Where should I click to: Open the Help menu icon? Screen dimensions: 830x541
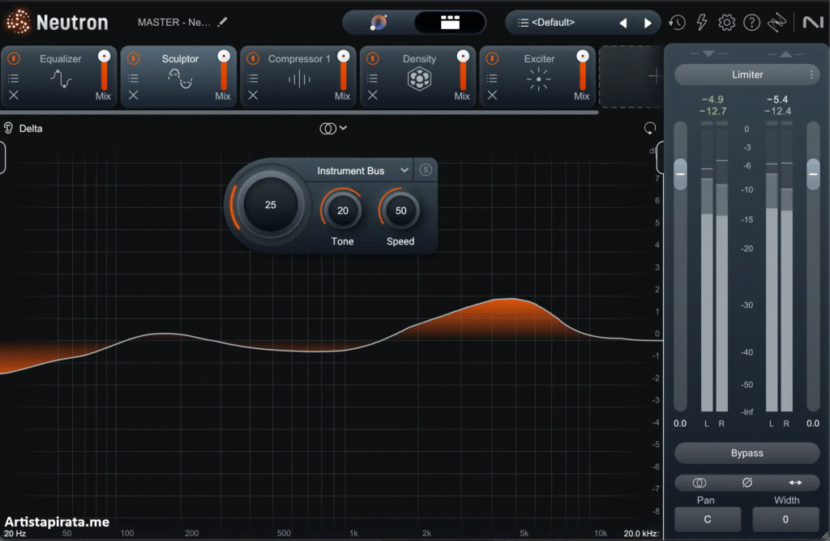[751, 23]
